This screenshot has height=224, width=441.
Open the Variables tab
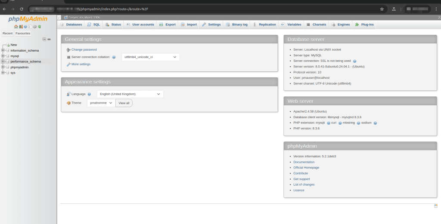pyautogui.click(x=291, y=25)
